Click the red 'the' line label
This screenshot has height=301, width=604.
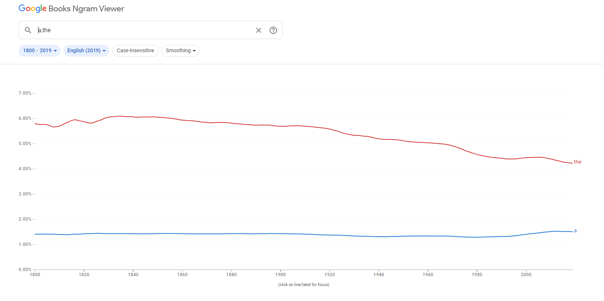coord(577,162)
